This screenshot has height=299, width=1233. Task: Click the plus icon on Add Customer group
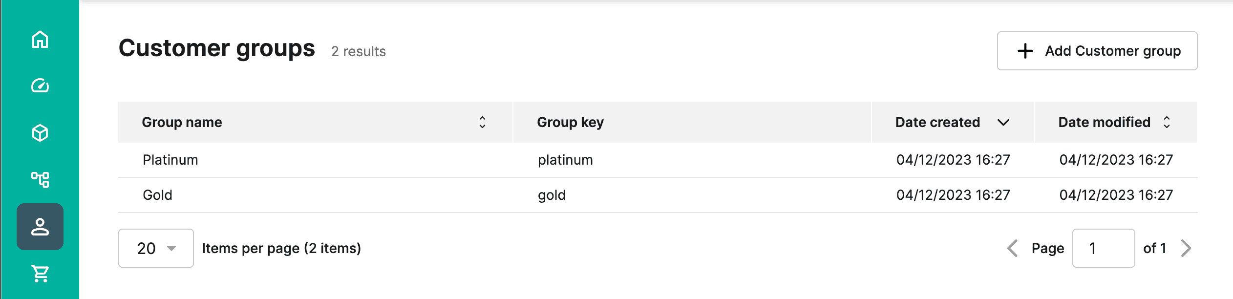tap(1025, 51)
